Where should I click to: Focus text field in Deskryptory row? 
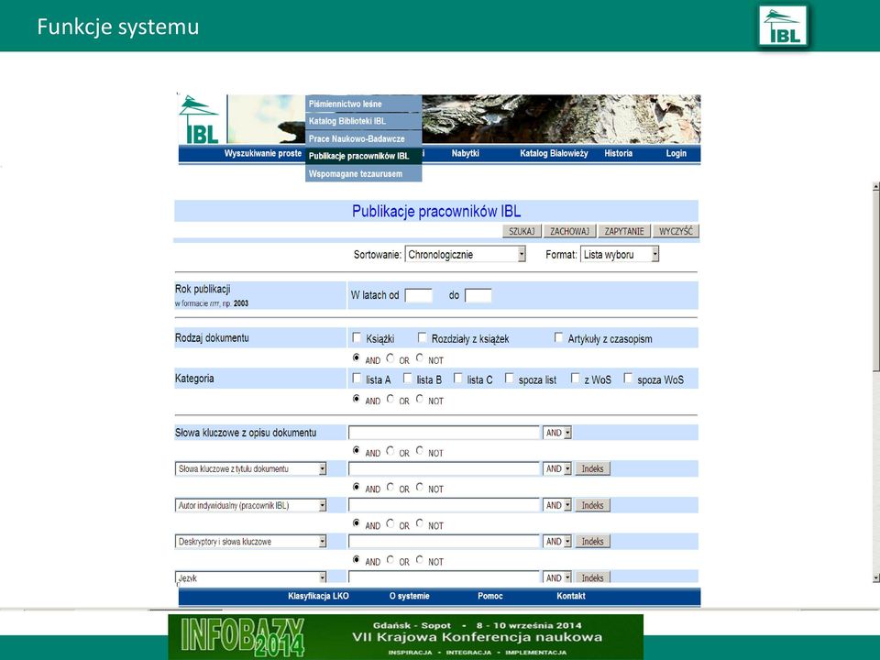click(x=444, y=542)
